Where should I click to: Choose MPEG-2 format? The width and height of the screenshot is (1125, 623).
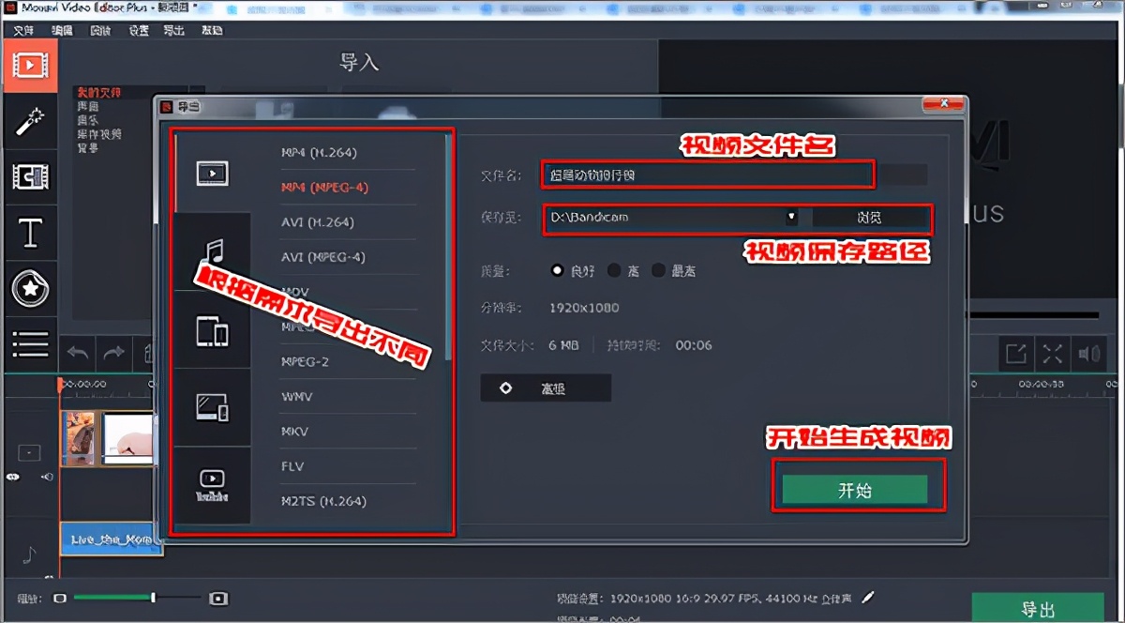[x=304, y=361]
